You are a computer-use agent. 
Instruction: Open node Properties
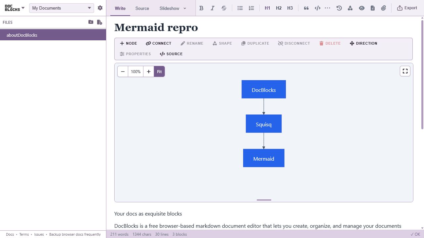pyautogui.click(x=135, y=54)
